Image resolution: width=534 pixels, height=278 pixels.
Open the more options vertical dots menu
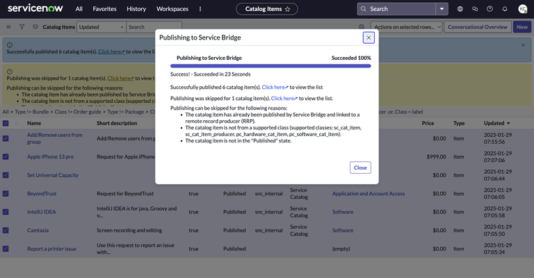(x=200, y=9)
